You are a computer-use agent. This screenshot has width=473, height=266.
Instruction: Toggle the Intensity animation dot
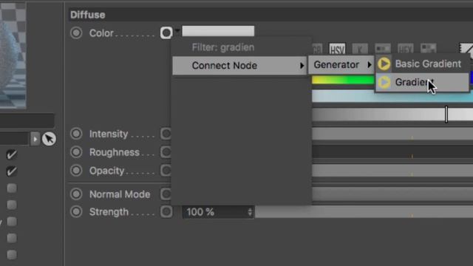(x=76, y=134)
